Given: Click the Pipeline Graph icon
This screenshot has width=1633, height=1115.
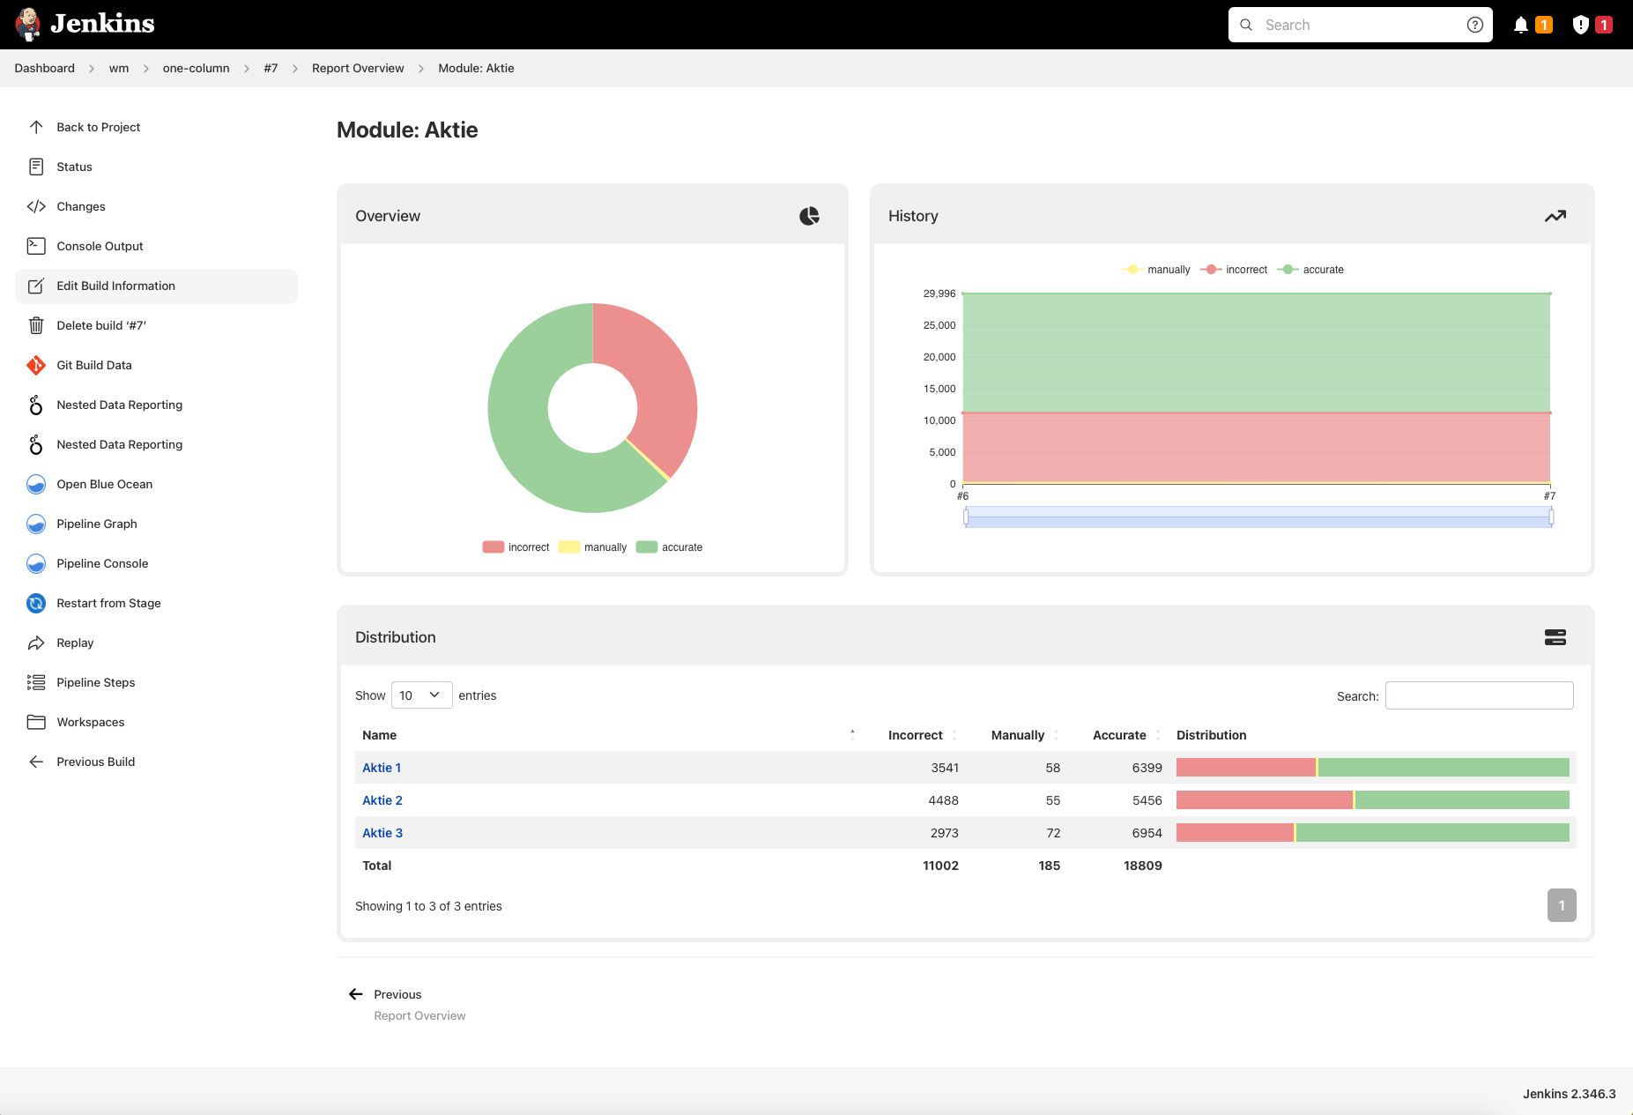Looking at the screenshot, I should click(x=36, y=524).
